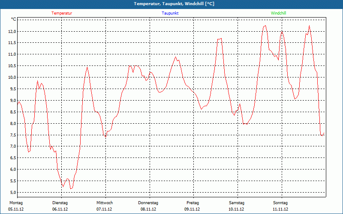Click the 5,5 y-axis value
The height and width of the screenshot is (214, 343).
pyautogui.click(x=13, y=181)
